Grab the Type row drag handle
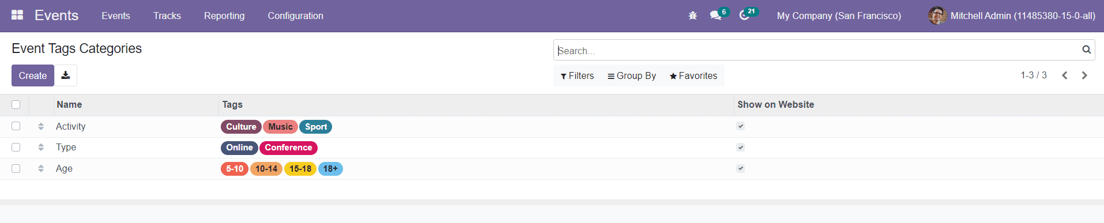The image size is (1104, 223). click(x=41, y=148)
